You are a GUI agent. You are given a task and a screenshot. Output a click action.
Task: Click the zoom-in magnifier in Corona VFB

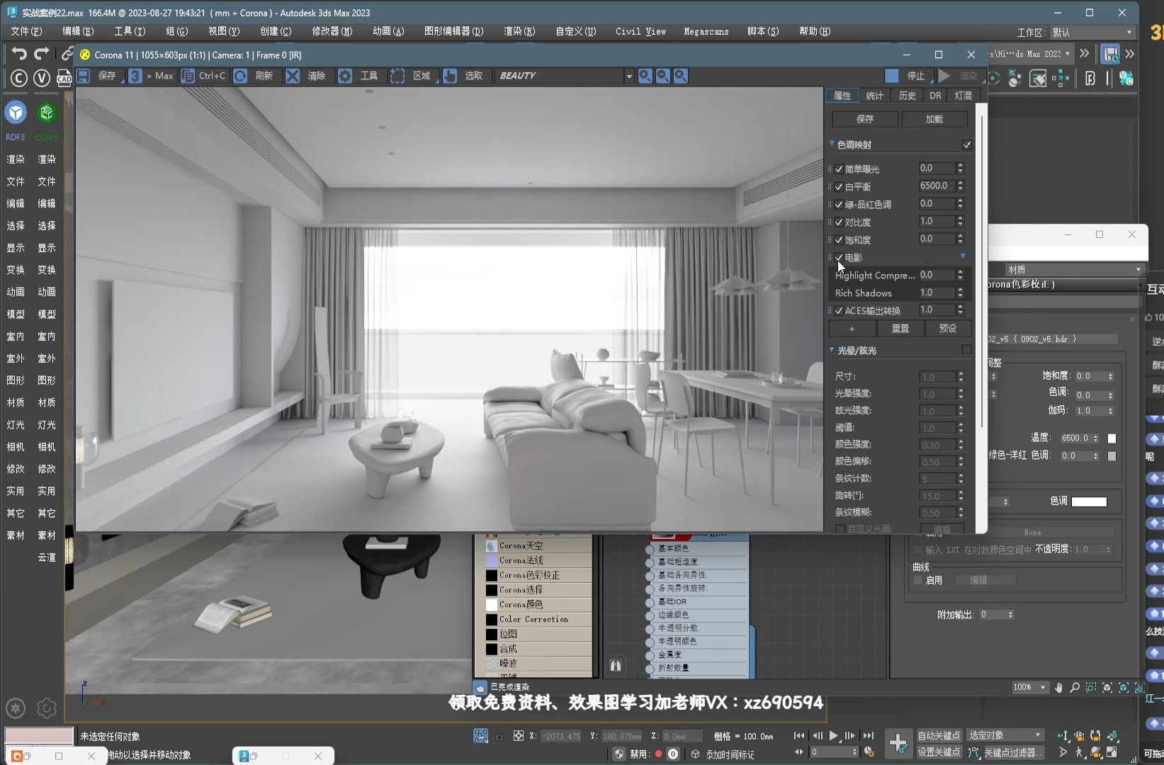[645, 76]
